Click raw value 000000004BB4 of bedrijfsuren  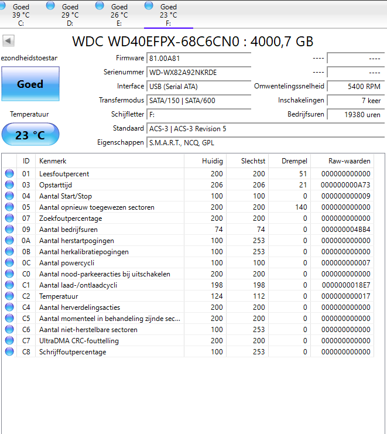tap(346, 230)
